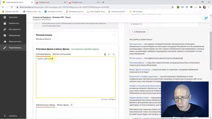Reload the page in the browser
This screenshot has width=212, height=119.
pos(12,7)
